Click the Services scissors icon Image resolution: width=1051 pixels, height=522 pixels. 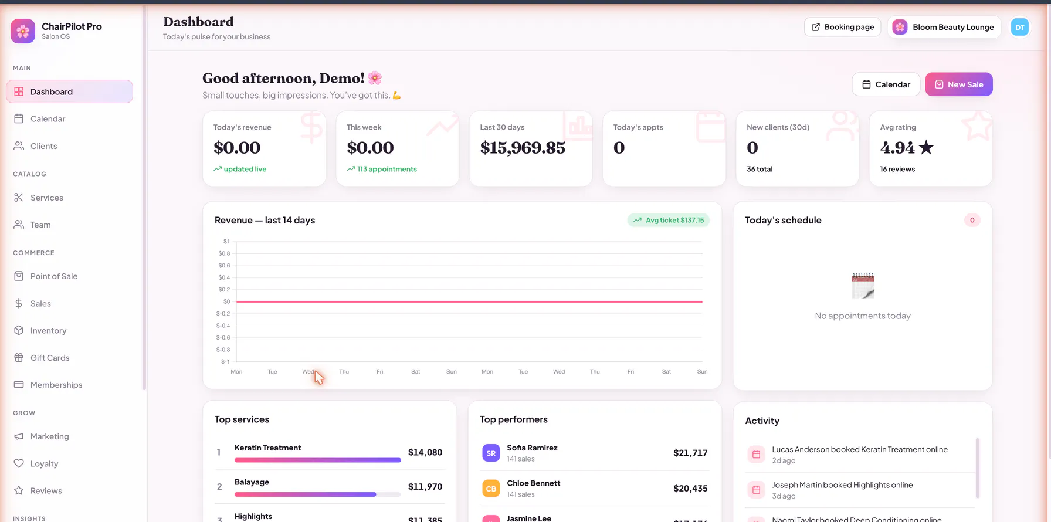(x=19, y=198)
